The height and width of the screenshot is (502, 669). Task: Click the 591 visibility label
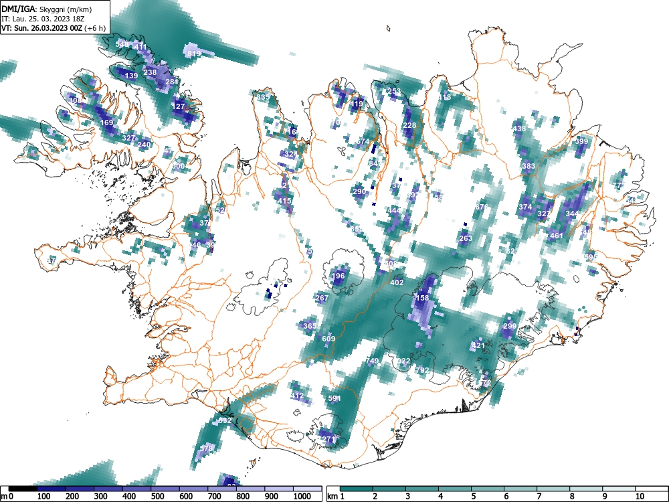(x=334, y=398)
